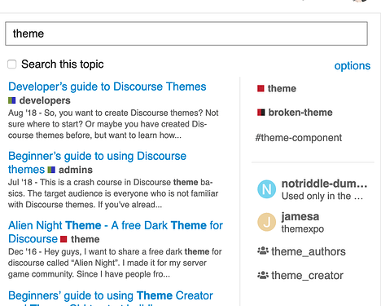Screen dimensions: 381x306
Task: Click the "themexpo" name under jamesa
Action: (303, 229)
